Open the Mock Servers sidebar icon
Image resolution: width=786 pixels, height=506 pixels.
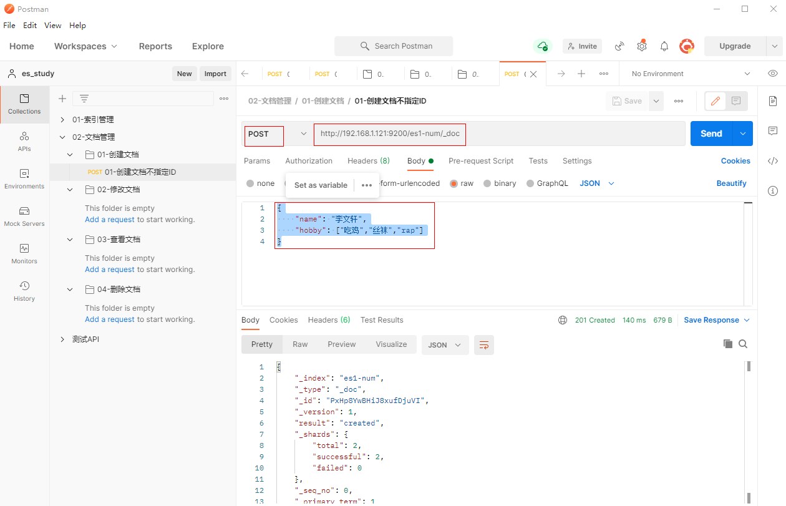click(24, 216)
